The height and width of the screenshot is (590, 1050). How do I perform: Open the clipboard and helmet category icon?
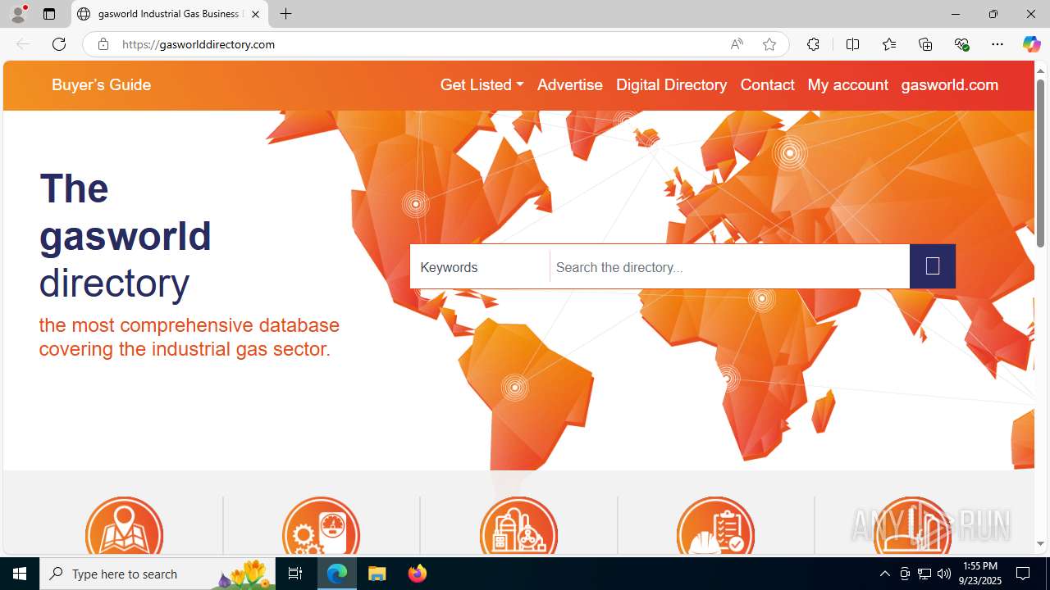point(715,526)
